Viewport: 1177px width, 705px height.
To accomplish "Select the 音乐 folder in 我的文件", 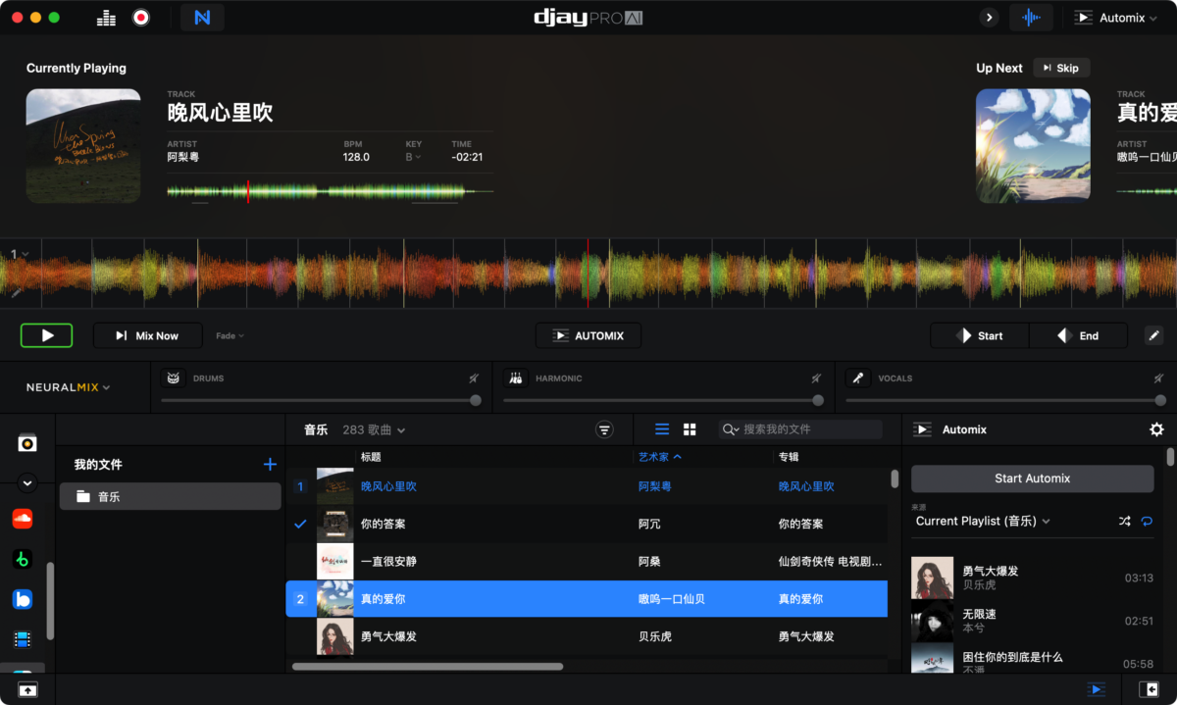I will (x=170, y=496).
